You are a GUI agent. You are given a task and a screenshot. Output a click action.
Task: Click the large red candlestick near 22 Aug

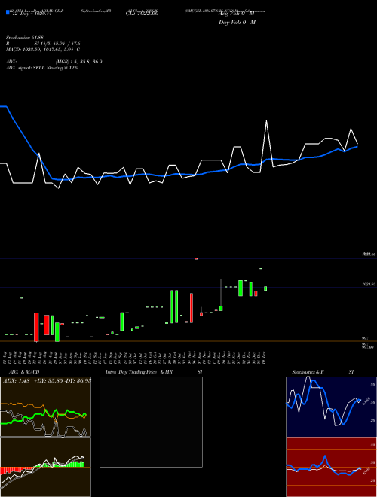pyautogui.click(x=36, y=327)
